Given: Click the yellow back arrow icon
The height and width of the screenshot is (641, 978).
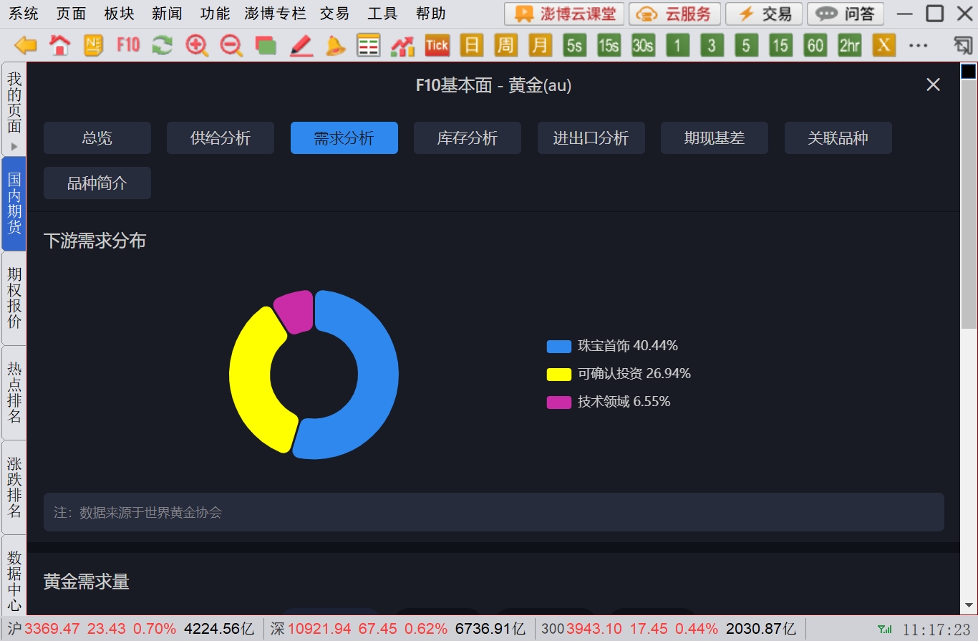Looking at the screenshot, I should tap(26, 46).
